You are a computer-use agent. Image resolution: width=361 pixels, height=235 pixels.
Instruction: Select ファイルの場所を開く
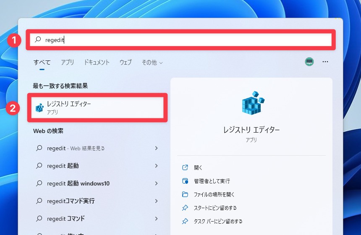pyautogui.click(x=214, y=194)
